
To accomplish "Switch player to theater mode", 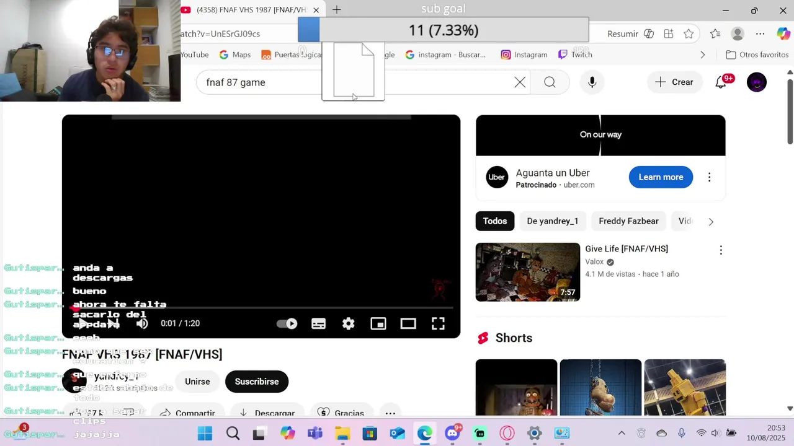I will click(x=408, y=323).
